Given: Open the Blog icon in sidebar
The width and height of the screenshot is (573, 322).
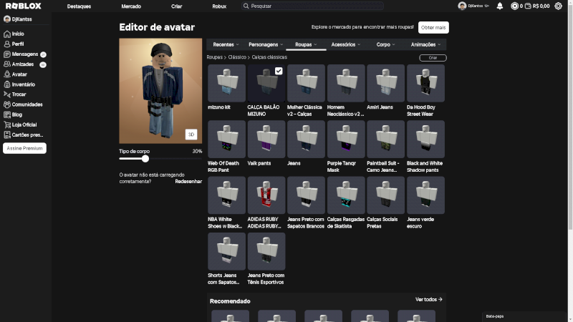Looking at the screenshot, I should point(7,114).
